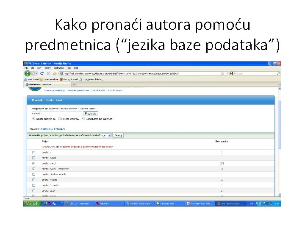Open the list-all-tabs dropdown at tab bar end
This screenshot has height=229, width=305.
click(280, 84)
